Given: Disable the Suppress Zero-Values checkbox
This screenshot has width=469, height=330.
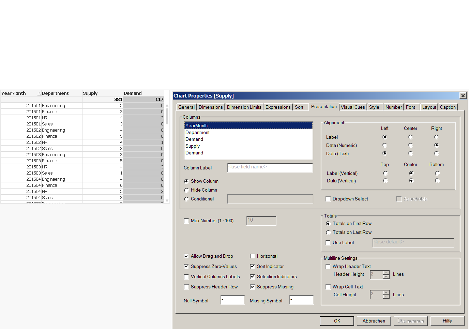Looking at the screenshot, I should pos(186,267).
